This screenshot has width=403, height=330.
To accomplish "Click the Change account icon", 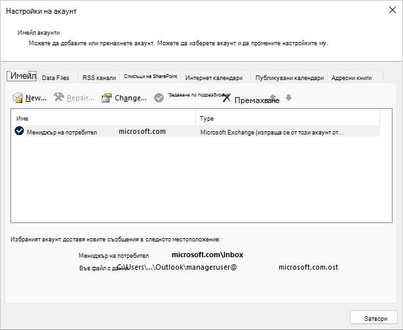I will click(x=107, y=98).
